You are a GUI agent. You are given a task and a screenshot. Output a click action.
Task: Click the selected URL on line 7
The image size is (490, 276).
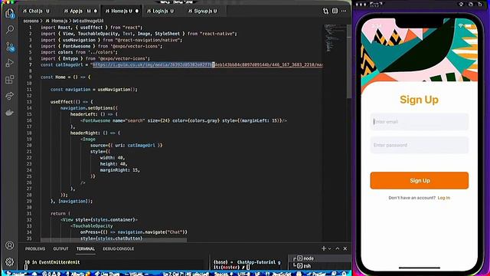pos(153,64)
